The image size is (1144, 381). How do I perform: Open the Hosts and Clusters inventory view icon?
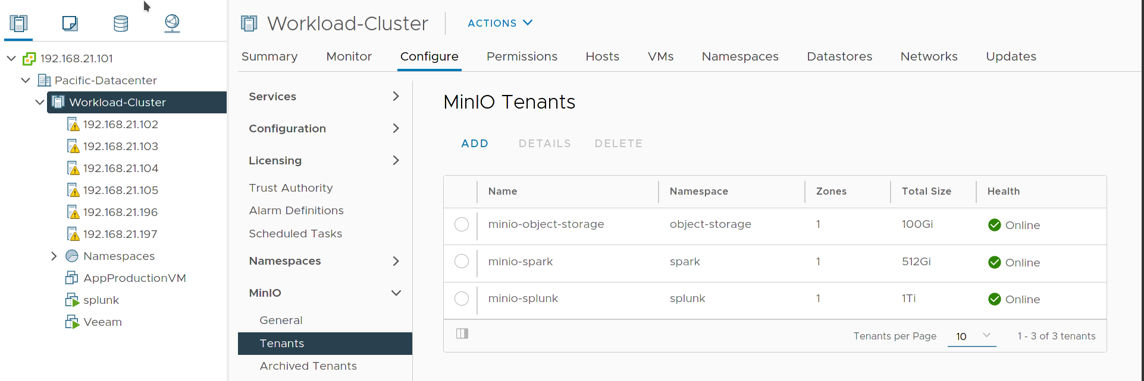point(18,23)
